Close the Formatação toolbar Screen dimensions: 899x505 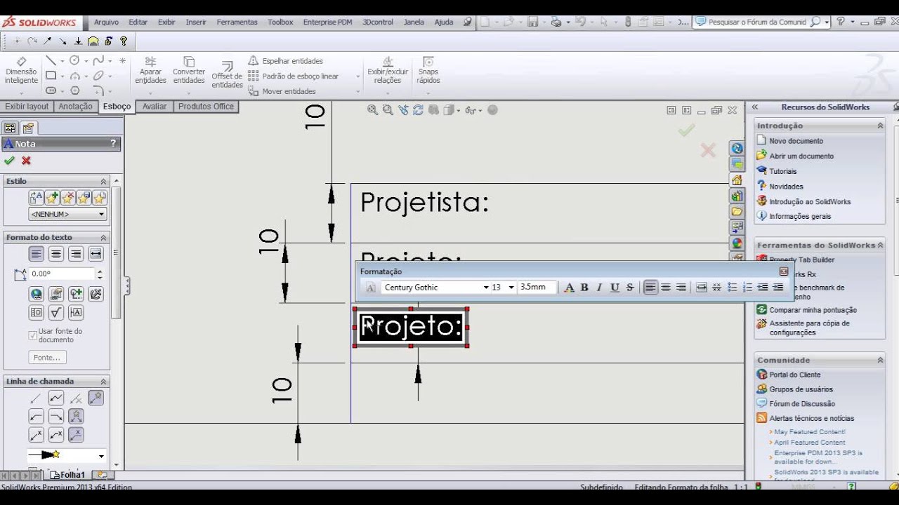(x=784, y=271)
